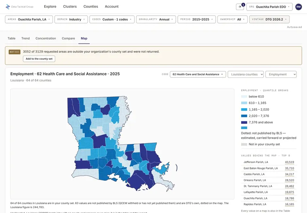The image size is (307, 213).
Task: Go to Counties
Action: pos(90,6)
